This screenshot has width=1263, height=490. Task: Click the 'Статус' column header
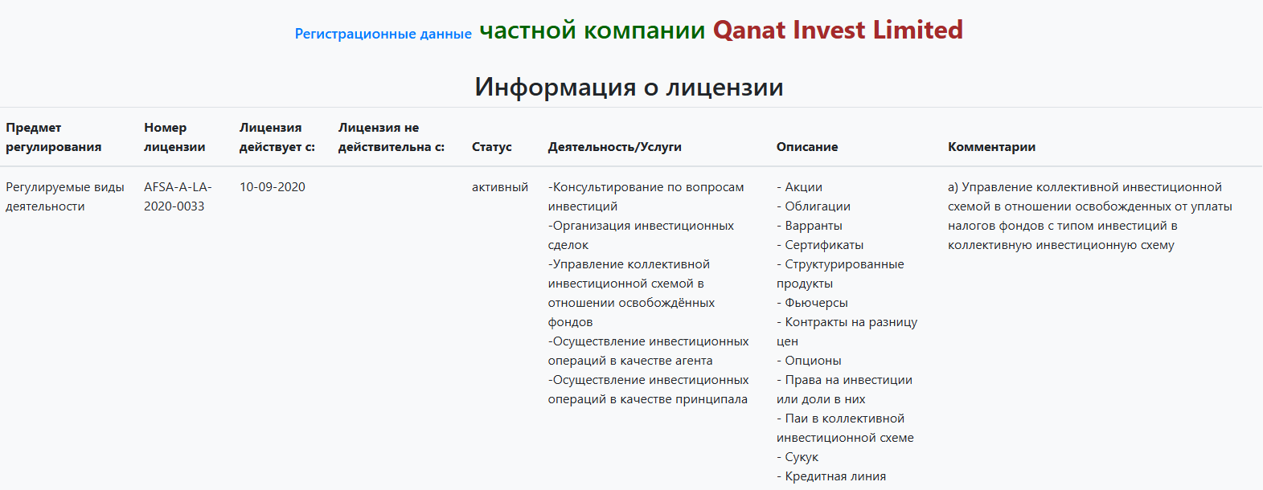pyautogui.click(x=492, y=147)
